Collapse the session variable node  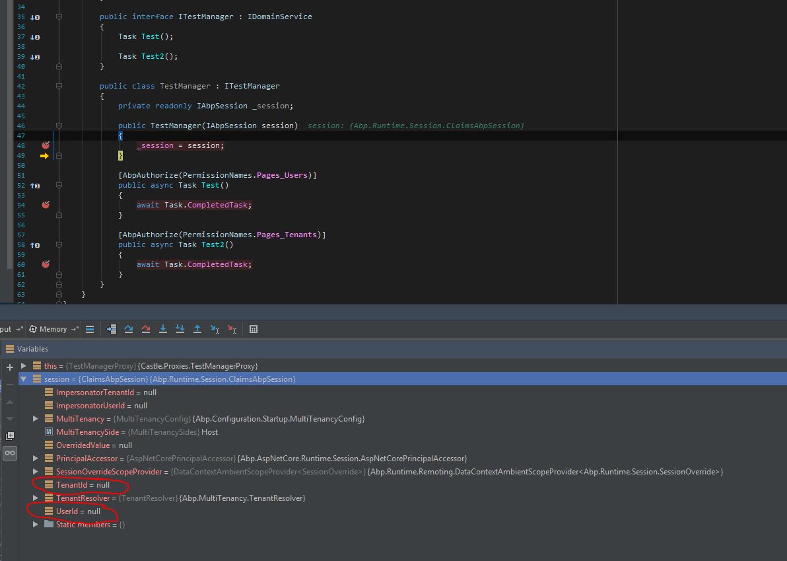point(24,379)
